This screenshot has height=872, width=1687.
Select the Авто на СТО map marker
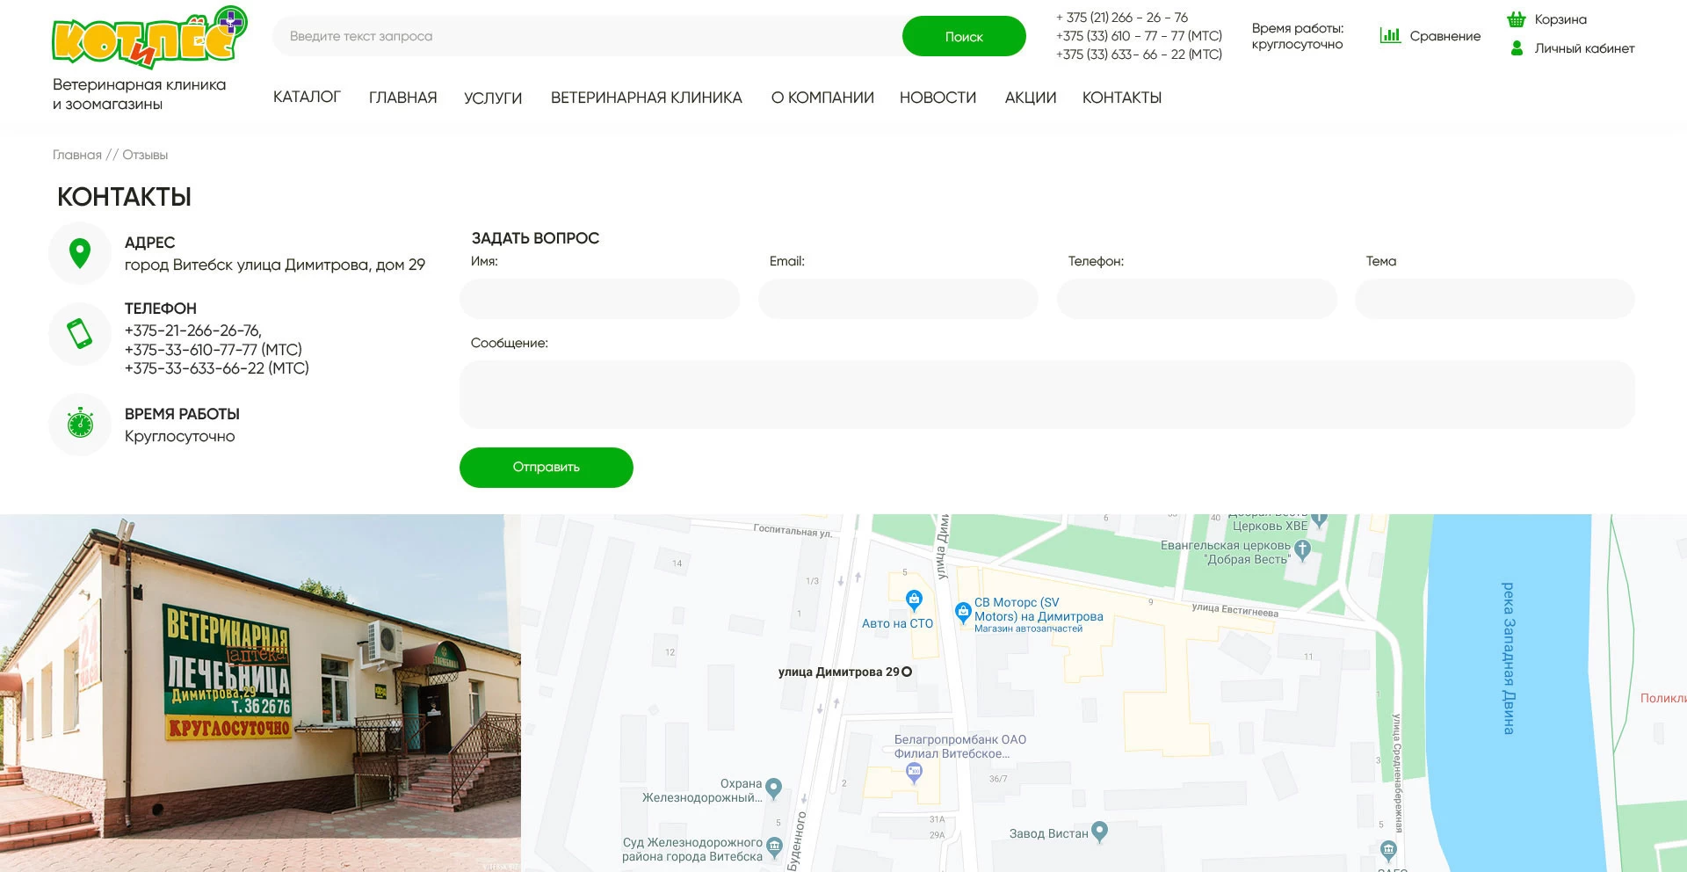point(914,600)
